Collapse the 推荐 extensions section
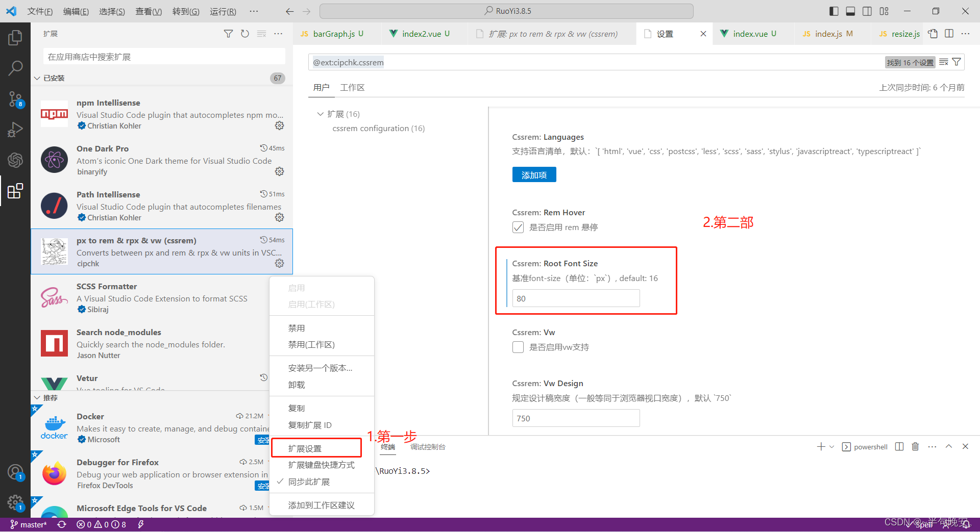The width and height of the screenshot is (980, 532). pos(37,398)
